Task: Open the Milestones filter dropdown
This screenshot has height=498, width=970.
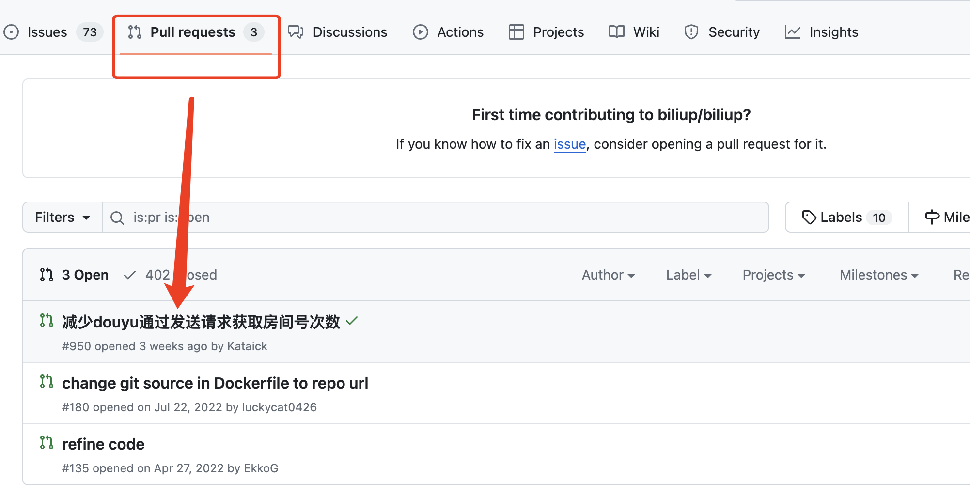Action: tap(878, 275)
